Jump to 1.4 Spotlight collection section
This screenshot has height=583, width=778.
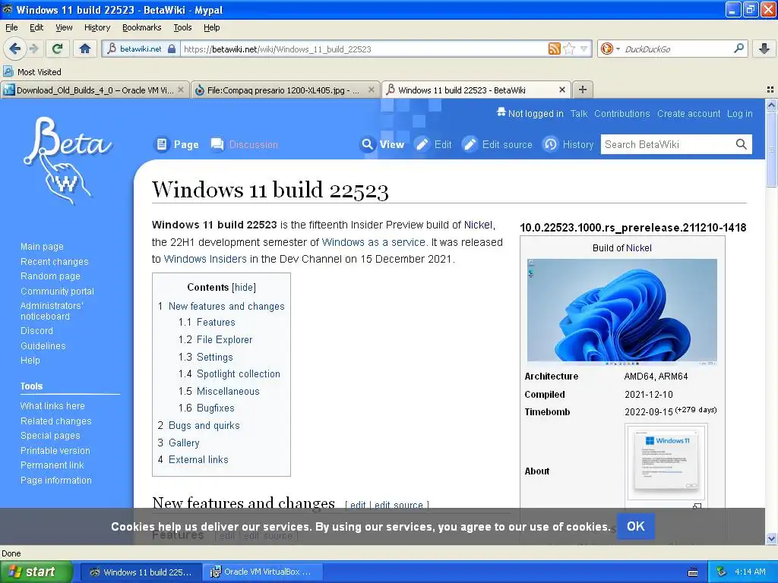[229, 373]
